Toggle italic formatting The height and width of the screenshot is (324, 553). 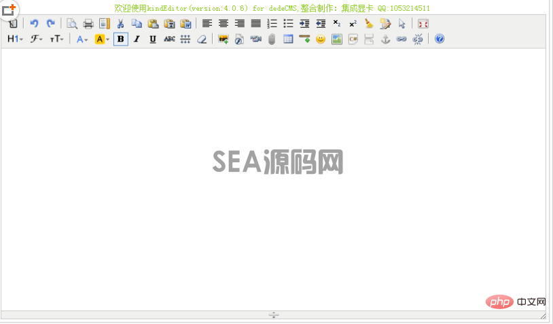(137, 39)
